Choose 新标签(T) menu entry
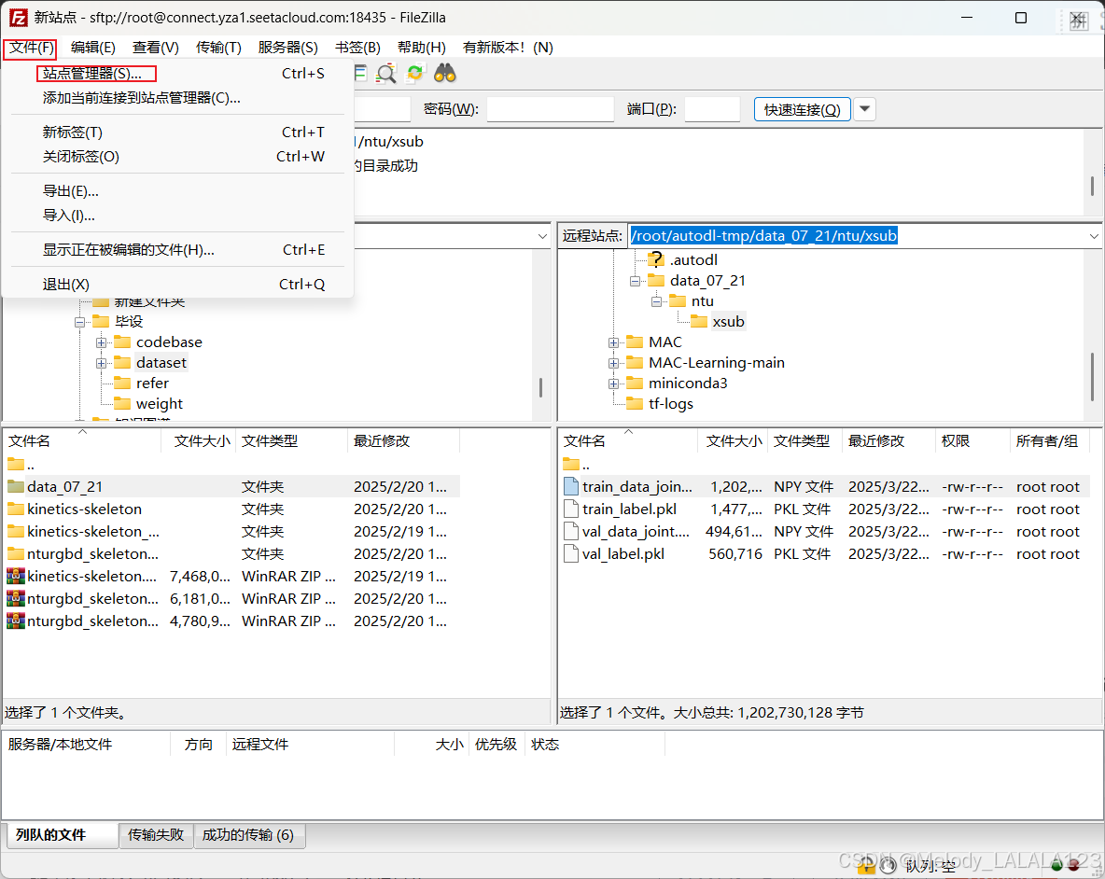This screenshot has height=879, width=1105. 177,133
